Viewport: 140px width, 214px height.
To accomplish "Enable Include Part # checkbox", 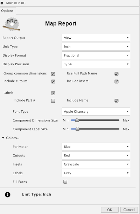I will (53, 101).
